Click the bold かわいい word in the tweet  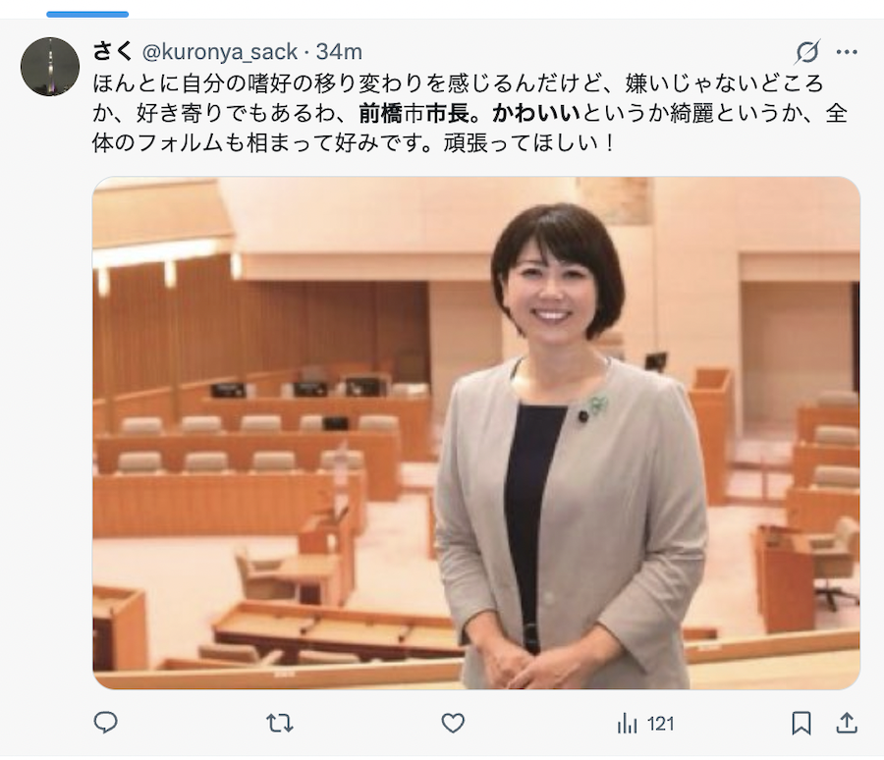tap(536, 113)
